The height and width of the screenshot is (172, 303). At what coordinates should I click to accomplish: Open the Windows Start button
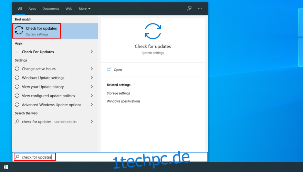6,167
